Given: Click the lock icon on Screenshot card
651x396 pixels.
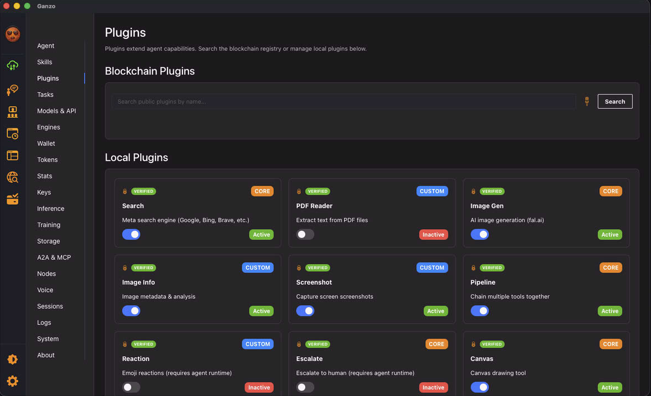Looking at the screenshot, I should point(299,268).
